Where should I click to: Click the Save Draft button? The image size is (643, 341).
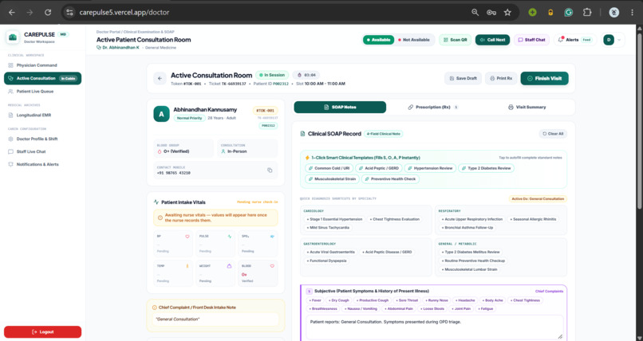(x=463, y=78)
